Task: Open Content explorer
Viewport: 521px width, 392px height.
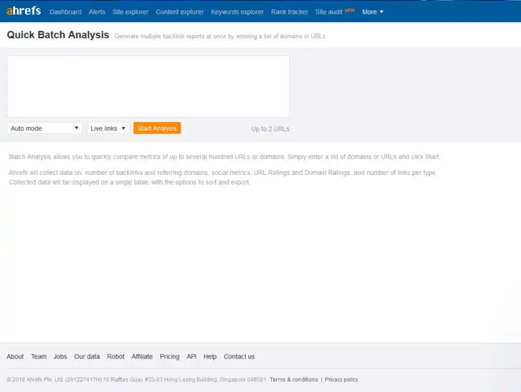Action: pos(180,12)
